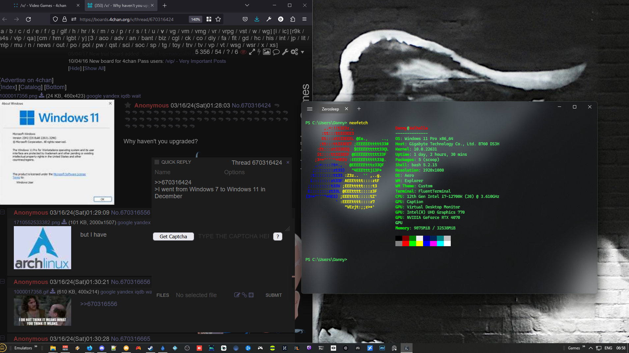Collapse the 01:30:28 reply with minus box
Image resolution: width=629 pixels, height=353 pixels.
pyautogui.click(x=2, y=338)
